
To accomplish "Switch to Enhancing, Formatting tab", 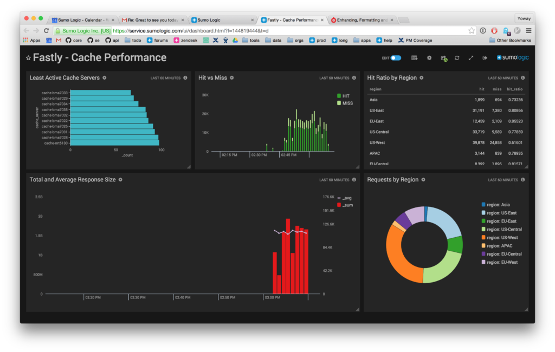I will tap(363, 20).
